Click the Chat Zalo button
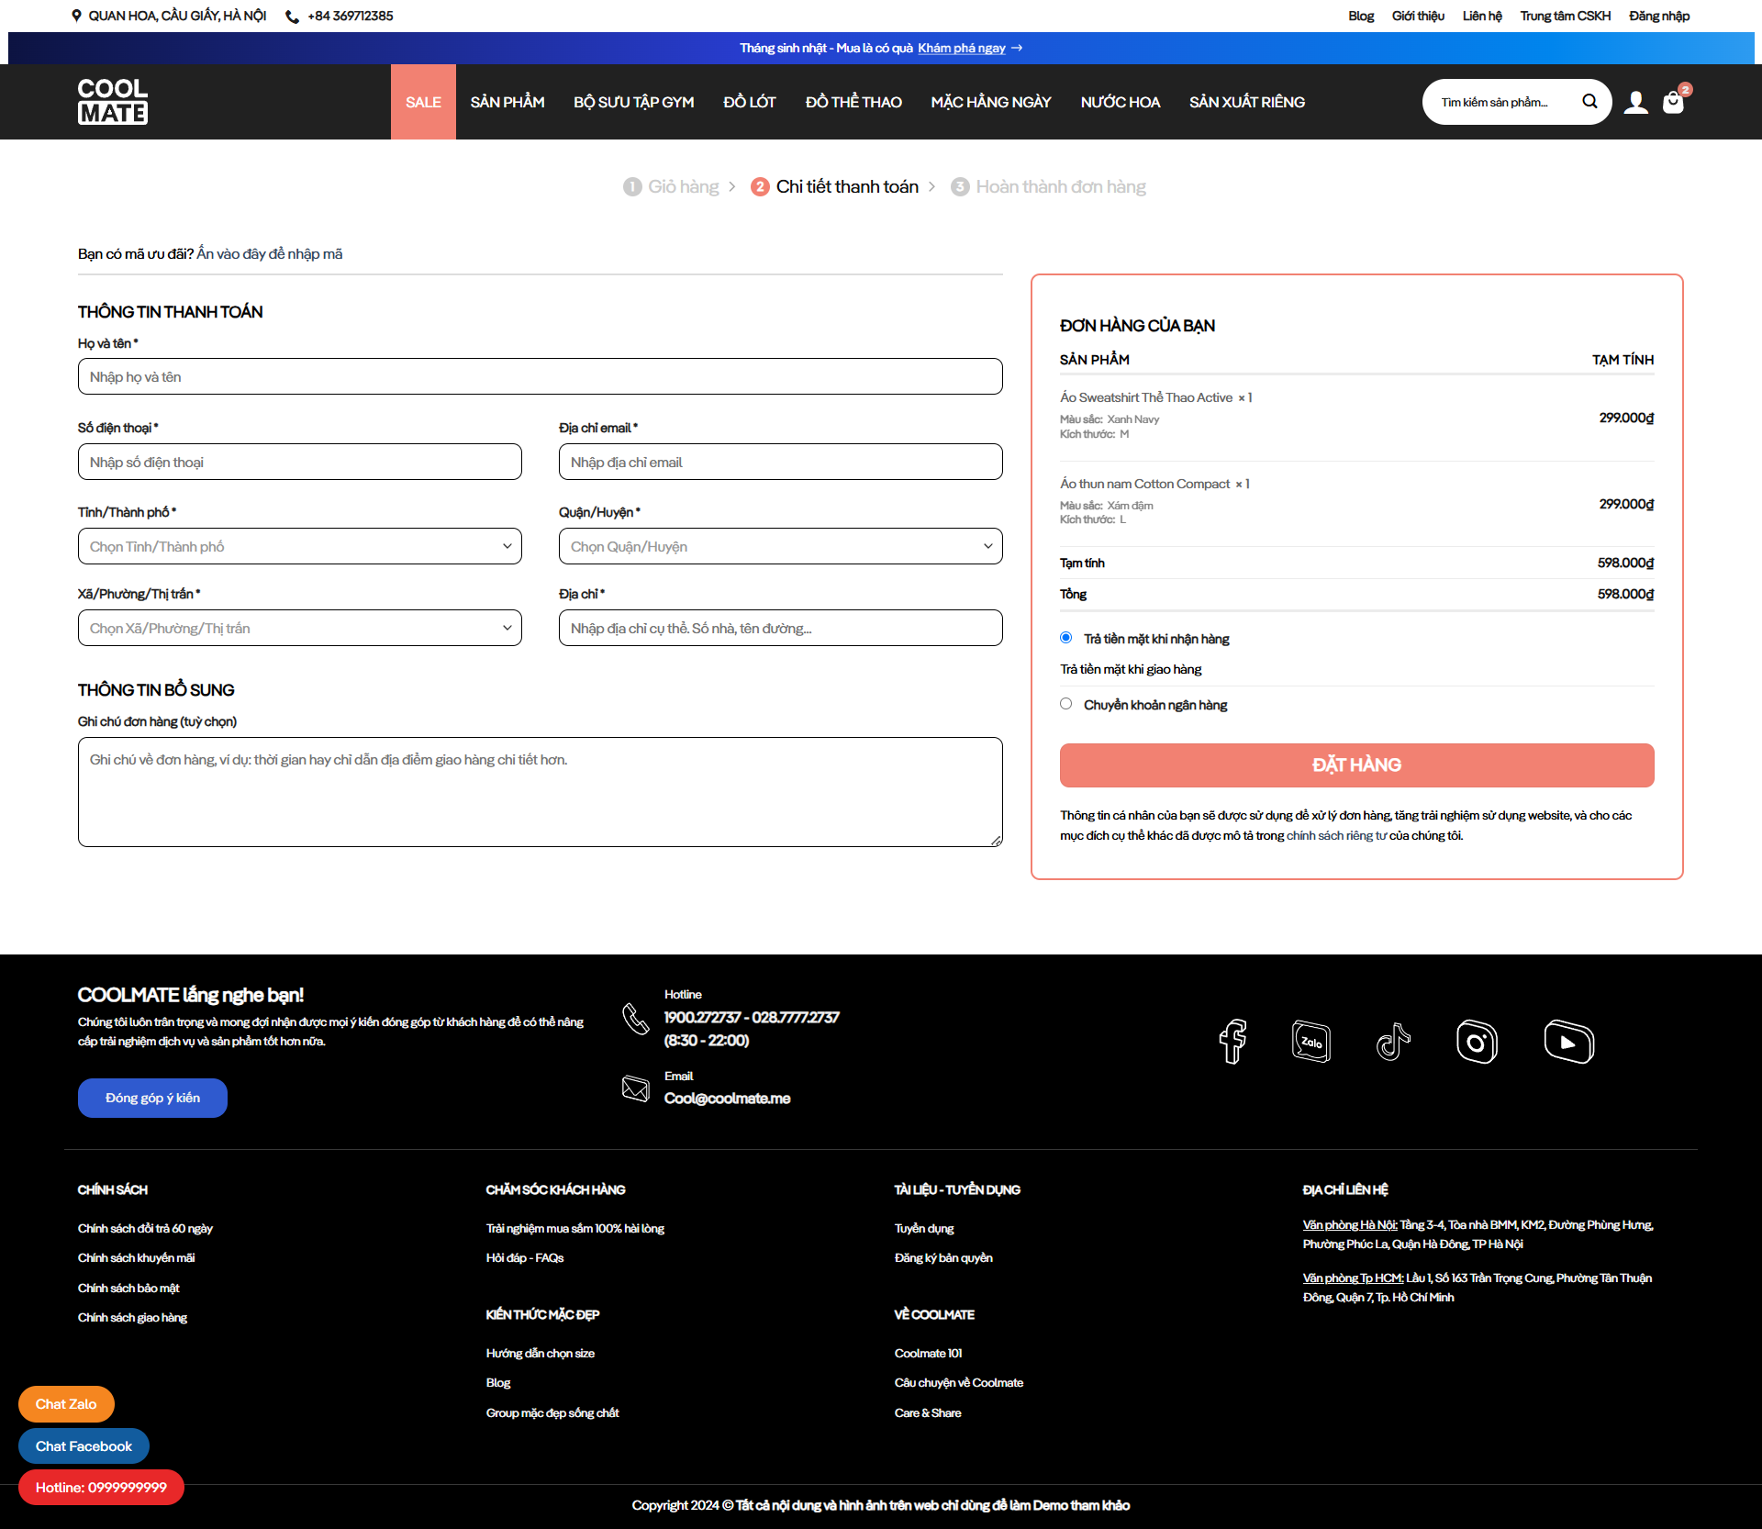The height and width of the screenshot is (1529, 1762). (66, 1404)
